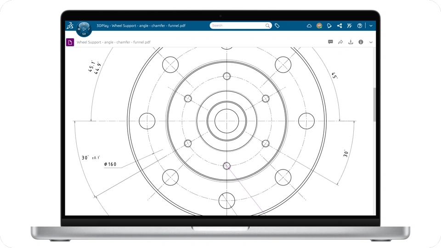Click the search magnifier icon
Viewport: 441px width, 248px height.
pyautogui.click(x=267, y=26)
